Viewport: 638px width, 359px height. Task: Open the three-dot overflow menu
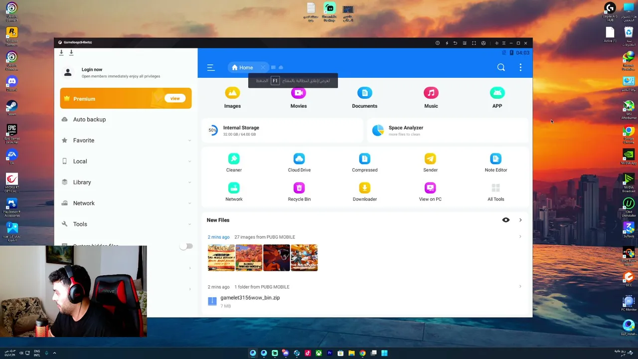520,67
